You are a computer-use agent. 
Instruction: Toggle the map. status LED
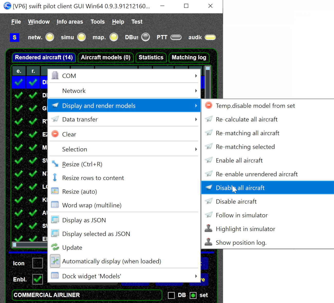coord(114,37)
